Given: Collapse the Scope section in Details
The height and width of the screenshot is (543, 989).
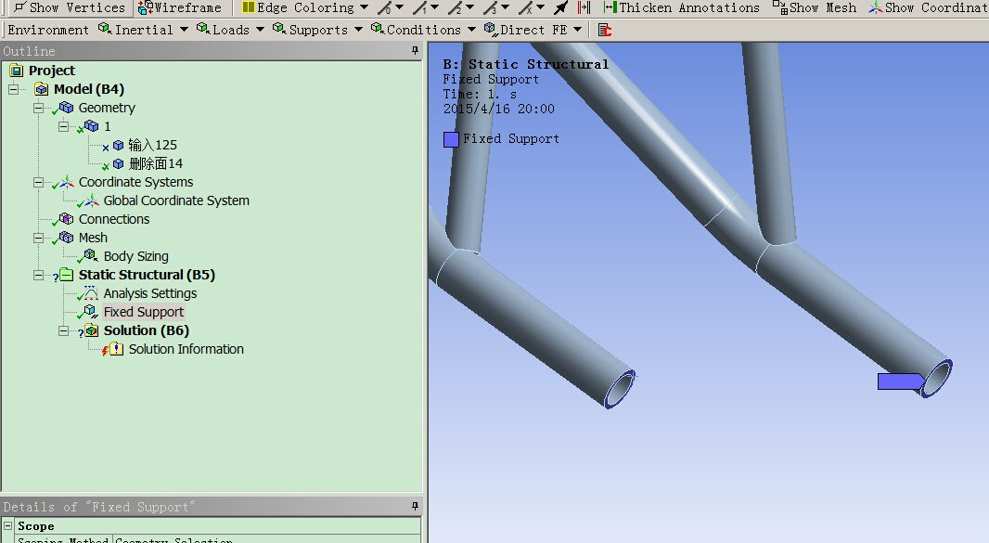Looking at the screenshot, I should pyautogui.click(x=8, y=526).
